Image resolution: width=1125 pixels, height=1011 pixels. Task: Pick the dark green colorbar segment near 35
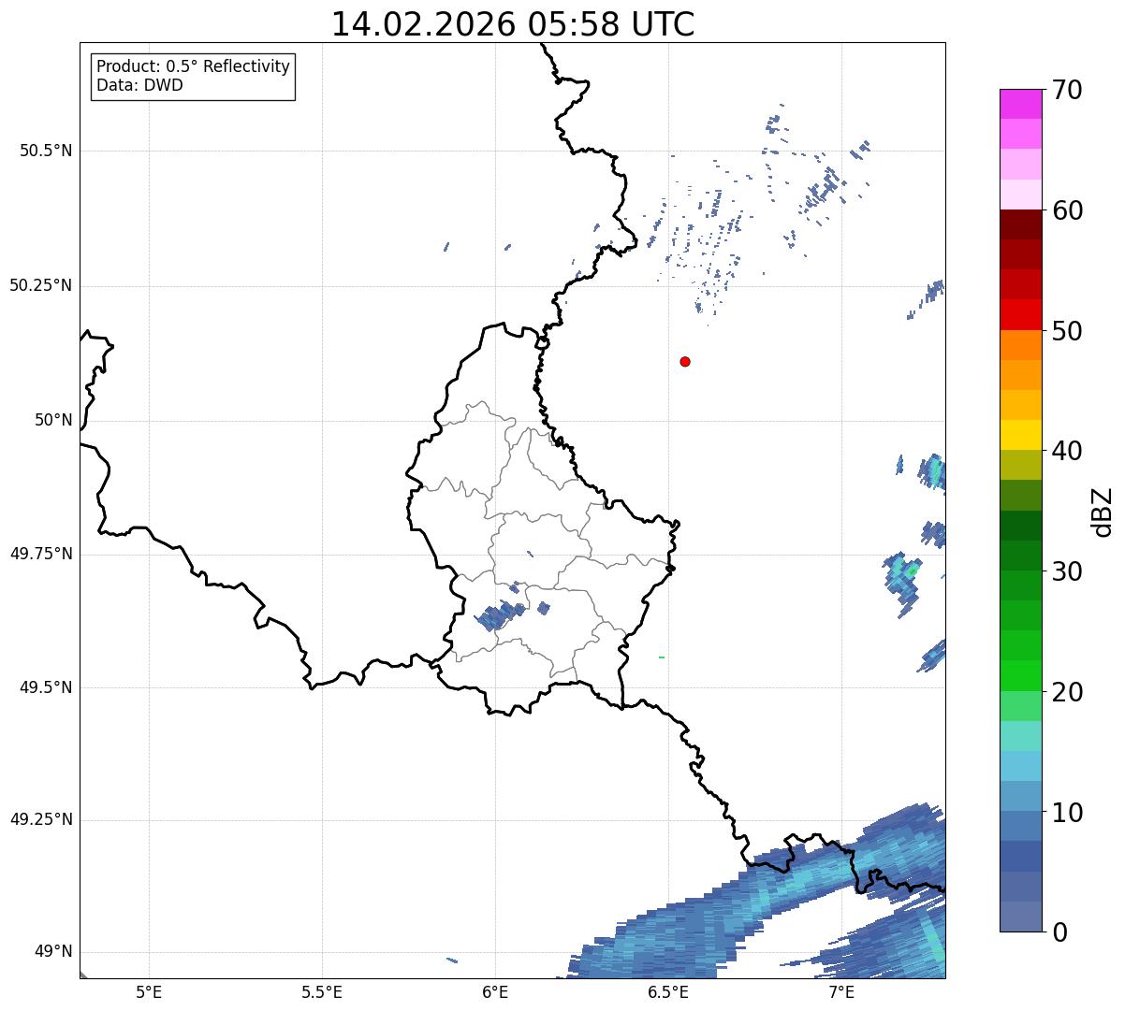pos(1021,526)
